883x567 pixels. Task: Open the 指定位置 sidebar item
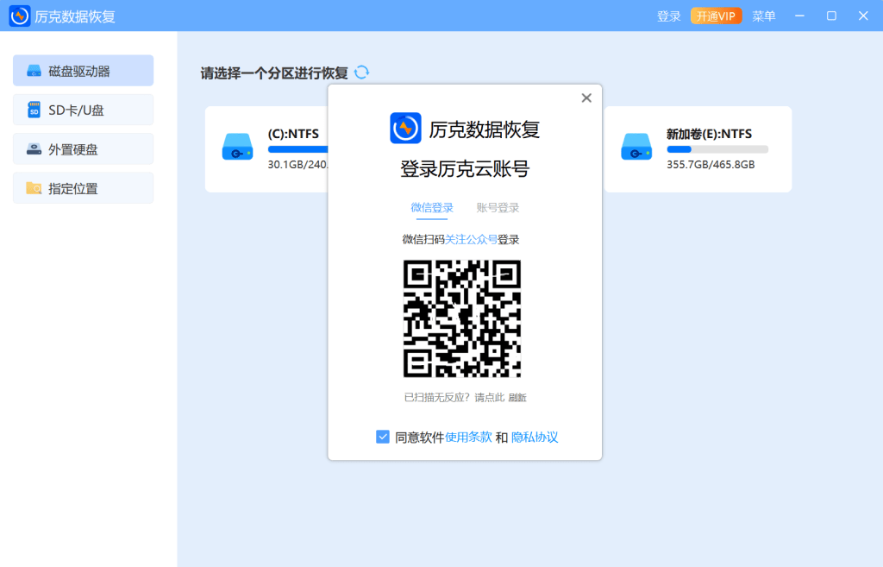(84, 187)
